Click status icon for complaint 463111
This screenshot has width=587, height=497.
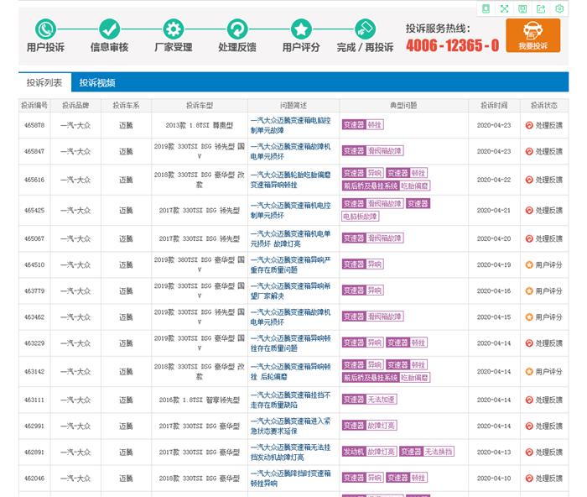tap(529, 400)
